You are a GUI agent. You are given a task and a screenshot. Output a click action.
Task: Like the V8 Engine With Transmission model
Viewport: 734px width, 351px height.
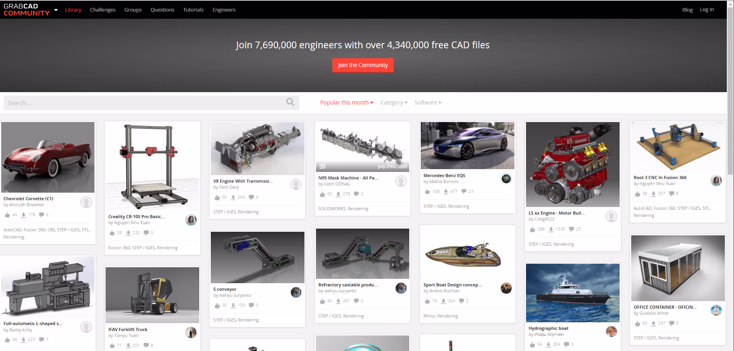pos(217,197)
